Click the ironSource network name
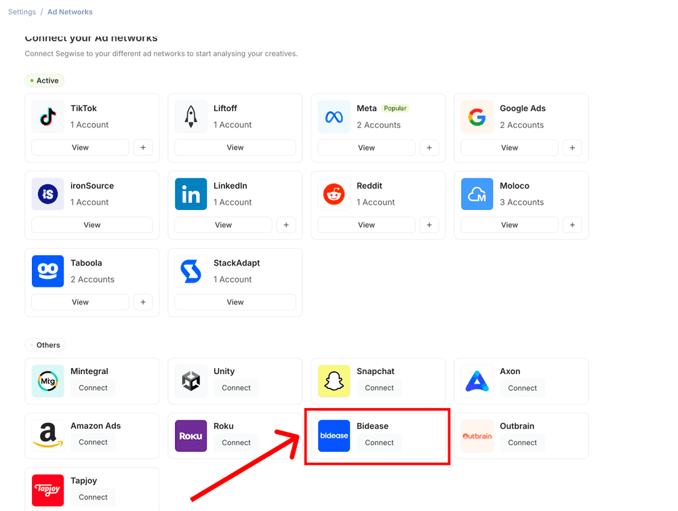Image resolution: width=678 pixels, height=511 pixels. pyautogui.click(x=92, y=186)
